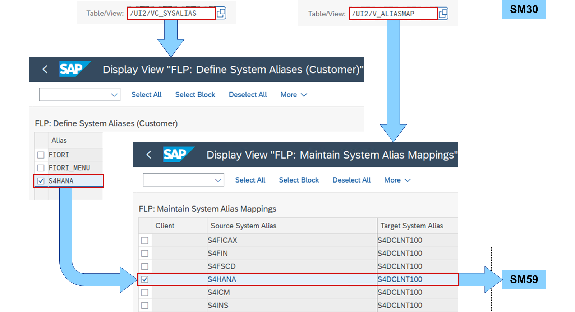This screenshot has width=575, height=312.
Task: Click the Target System Alias column header
Action: [418, 226]
